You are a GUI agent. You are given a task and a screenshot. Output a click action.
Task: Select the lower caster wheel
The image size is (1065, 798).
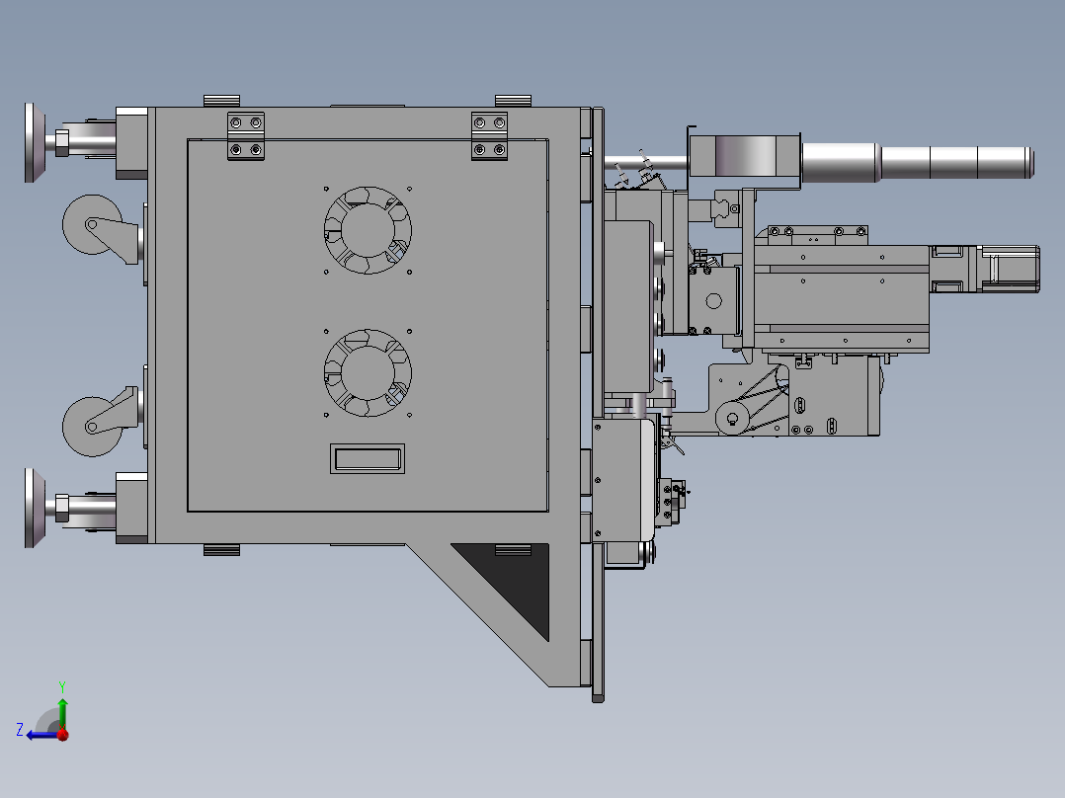point(93,427)
